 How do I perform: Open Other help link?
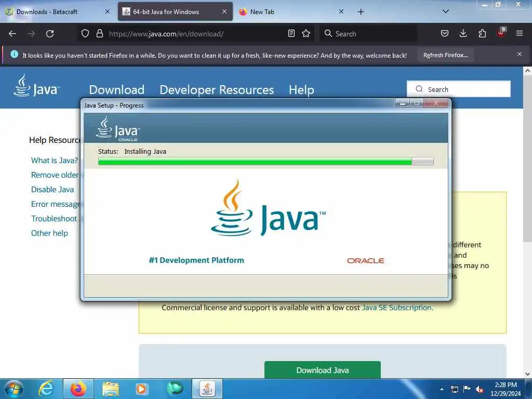coord(49,233)
